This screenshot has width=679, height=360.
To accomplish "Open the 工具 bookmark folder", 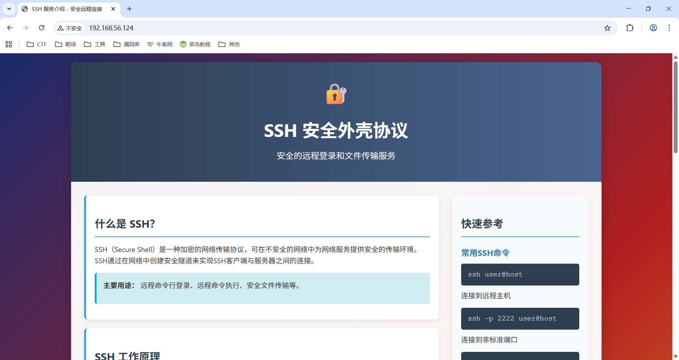I will pyautogui.click(x=95, y=44).
